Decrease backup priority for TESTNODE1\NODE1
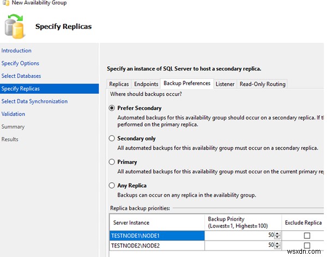The width and height of the screenshot is (327, 257). pyautogui.click(x=277, y=237)
